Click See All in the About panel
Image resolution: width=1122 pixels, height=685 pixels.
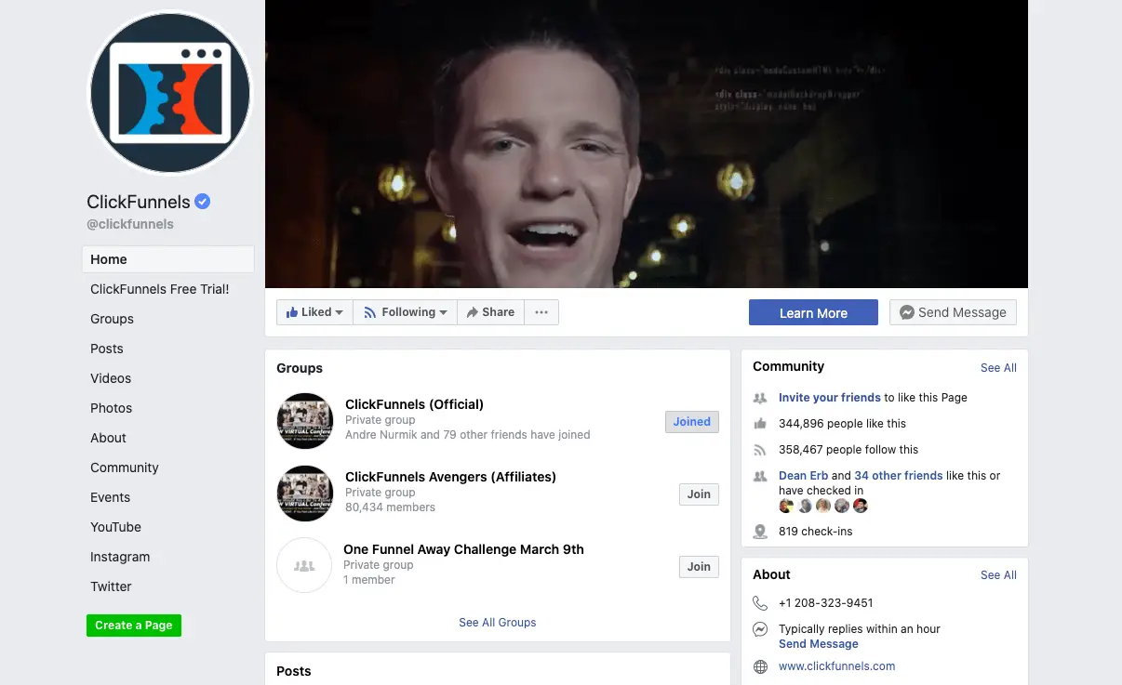[x=998, y=575]
